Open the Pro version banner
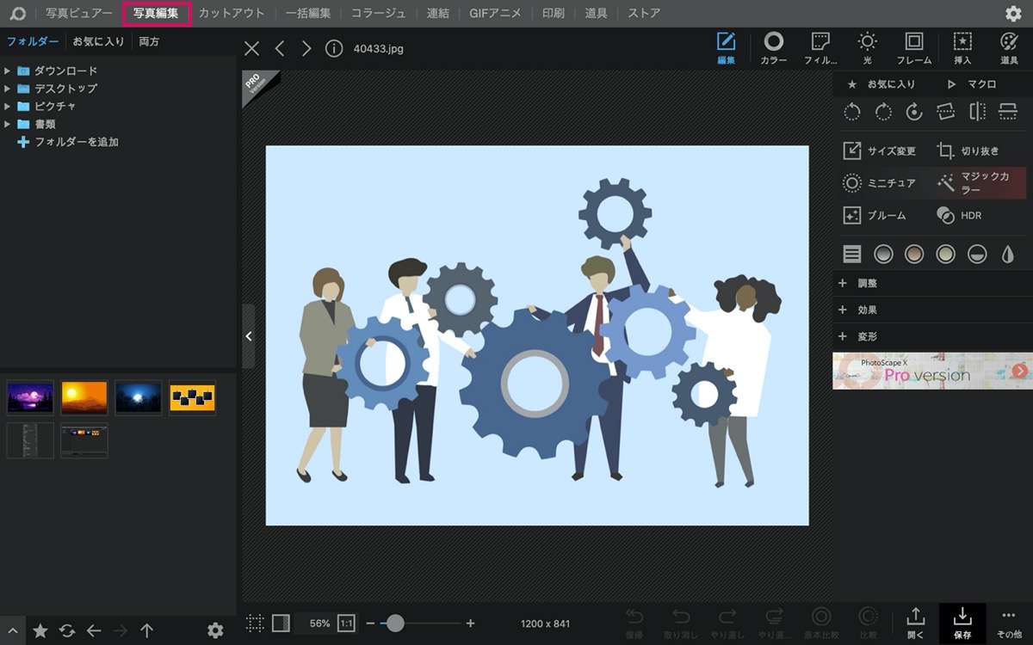Viewport: 1033px width, 645px height. coord(932,371)
